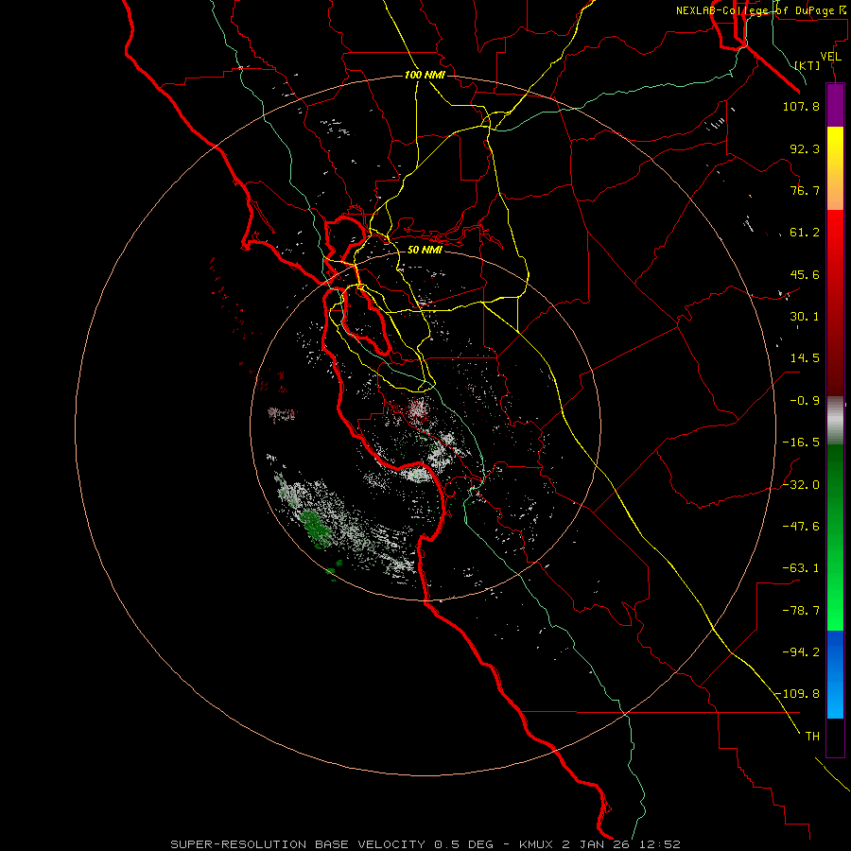851x851 pixels.
Task: Click the 92.3 velocity scale value
Action: pyautogui.click(x=805, y=148)
